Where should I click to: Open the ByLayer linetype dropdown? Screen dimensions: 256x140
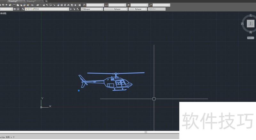pyautogui.click(x=116, y=9)
